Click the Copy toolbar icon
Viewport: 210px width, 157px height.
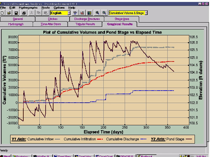click(x=39, y=13)
